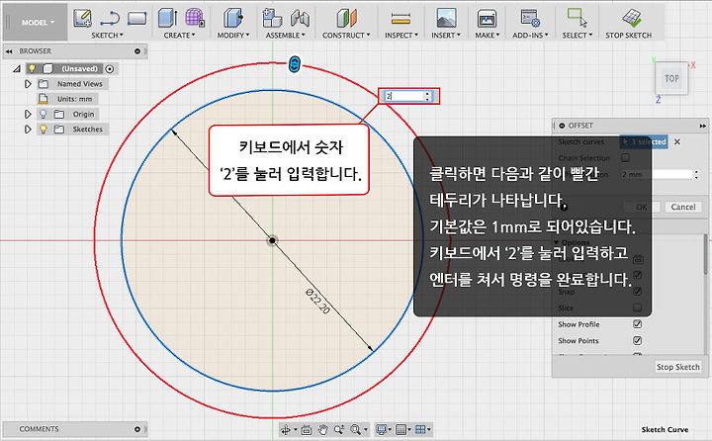Click the TOP face of the view cube
712x441 pixels.
coord(671,78)
